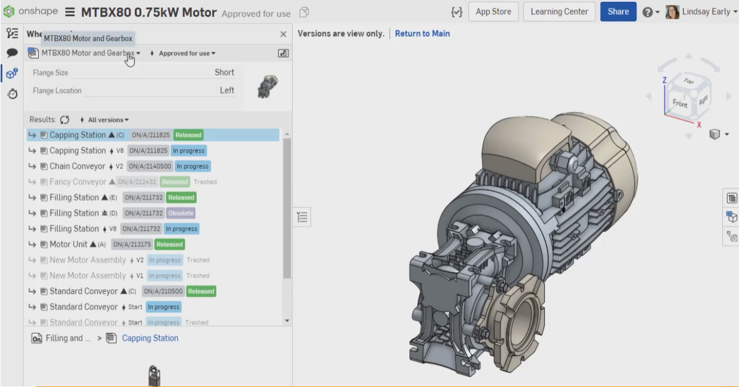Click version icon beside Chain Conveyor V2
This screenshot has height=387, width=739.
(111, 166)
